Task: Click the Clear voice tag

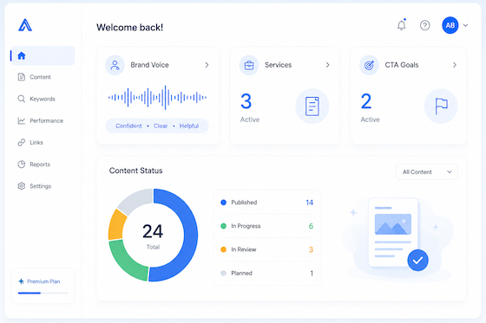Action: click(x=161, y=126)
